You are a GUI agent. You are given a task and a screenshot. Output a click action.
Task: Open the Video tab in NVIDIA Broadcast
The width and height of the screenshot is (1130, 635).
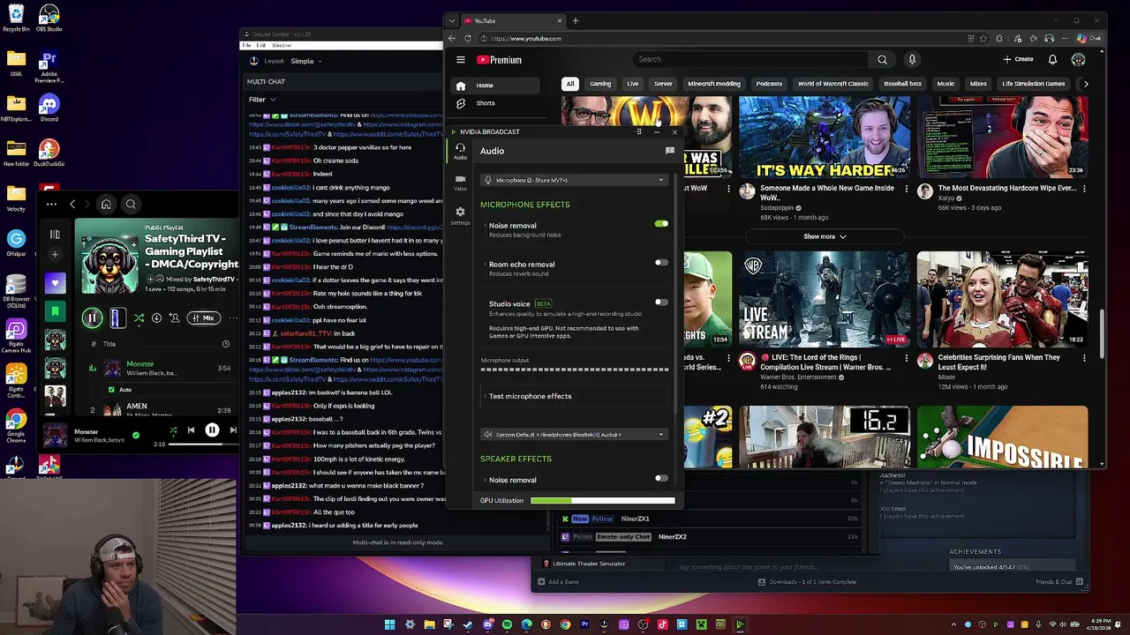pyautogui.click(x=460, y=183)
